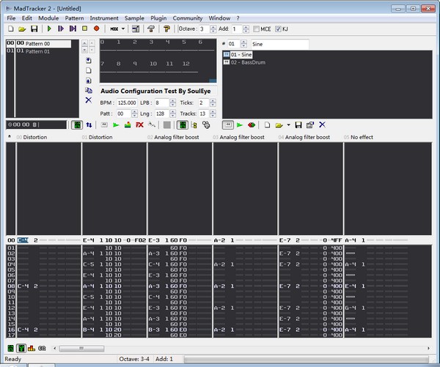Viewport: 440px width, 367px height.
Task: Enable the MCE checkbox
Action: 257,29
